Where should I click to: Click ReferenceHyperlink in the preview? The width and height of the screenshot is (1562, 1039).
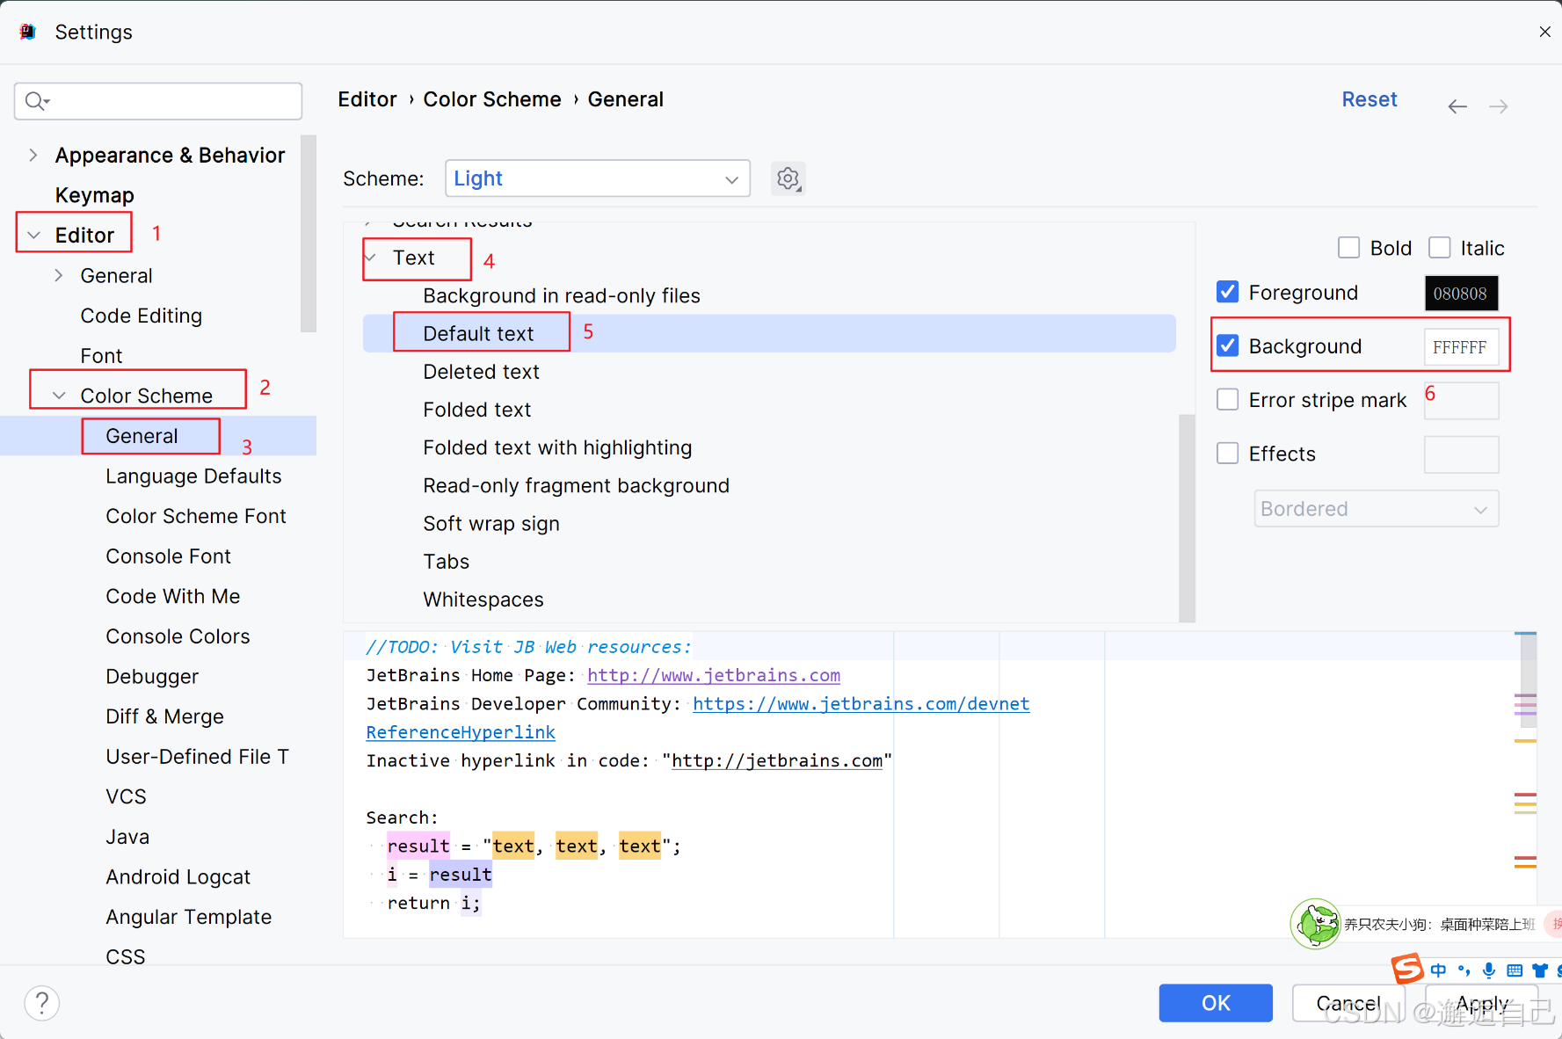click(x=461, y=732)
